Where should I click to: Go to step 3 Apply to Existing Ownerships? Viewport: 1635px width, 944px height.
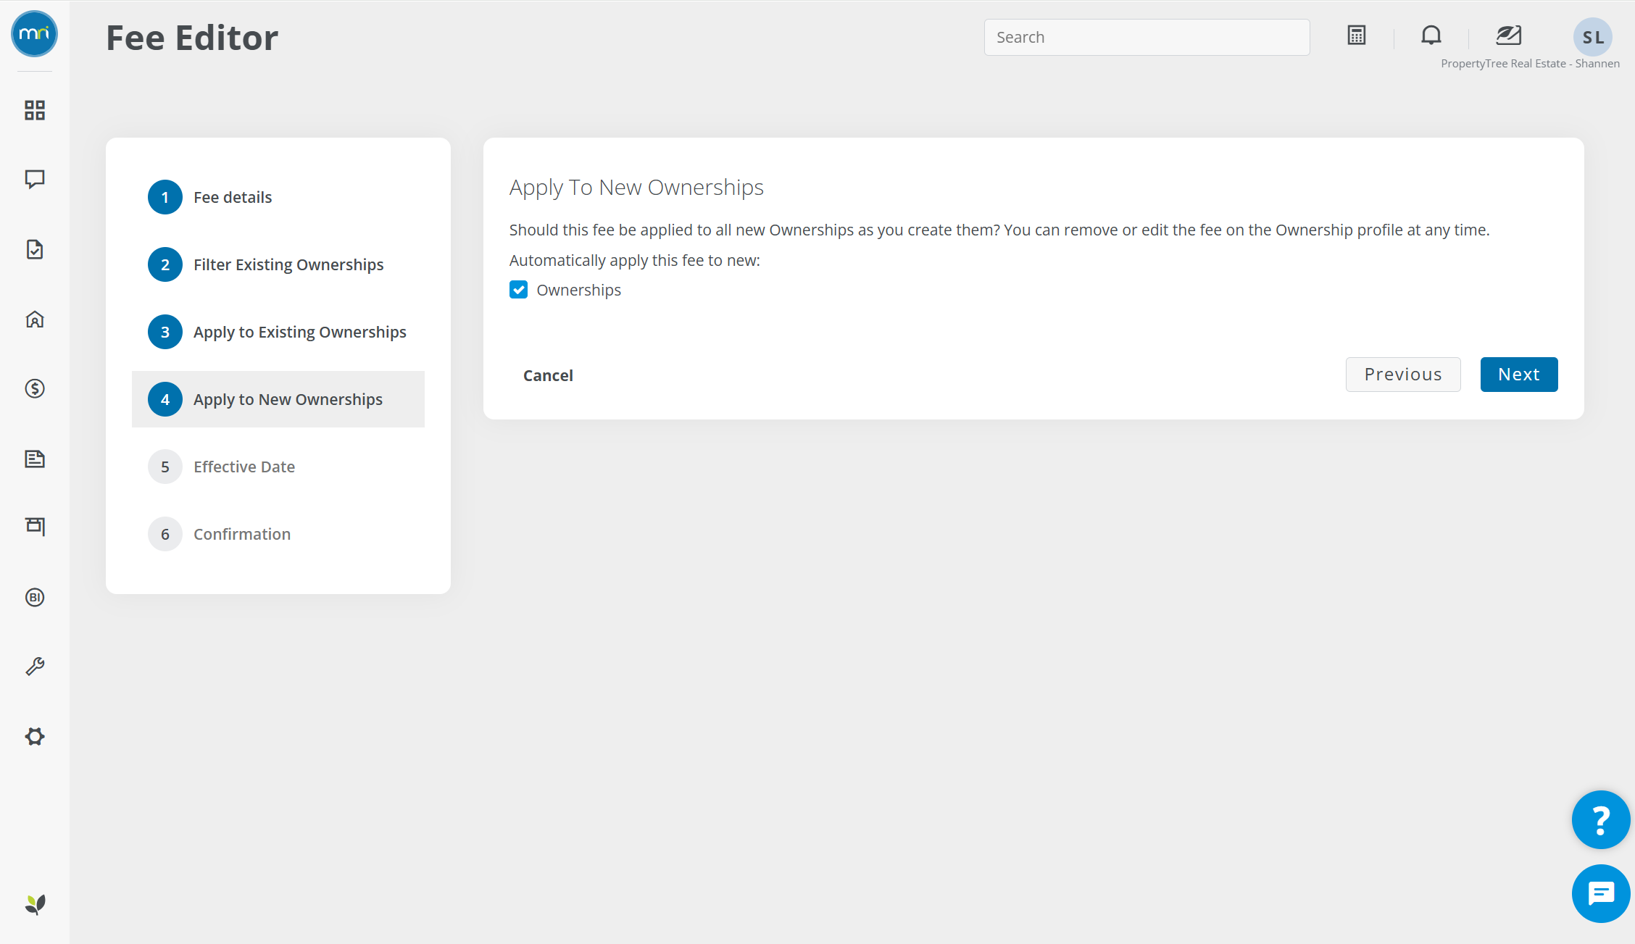[278, 332]
